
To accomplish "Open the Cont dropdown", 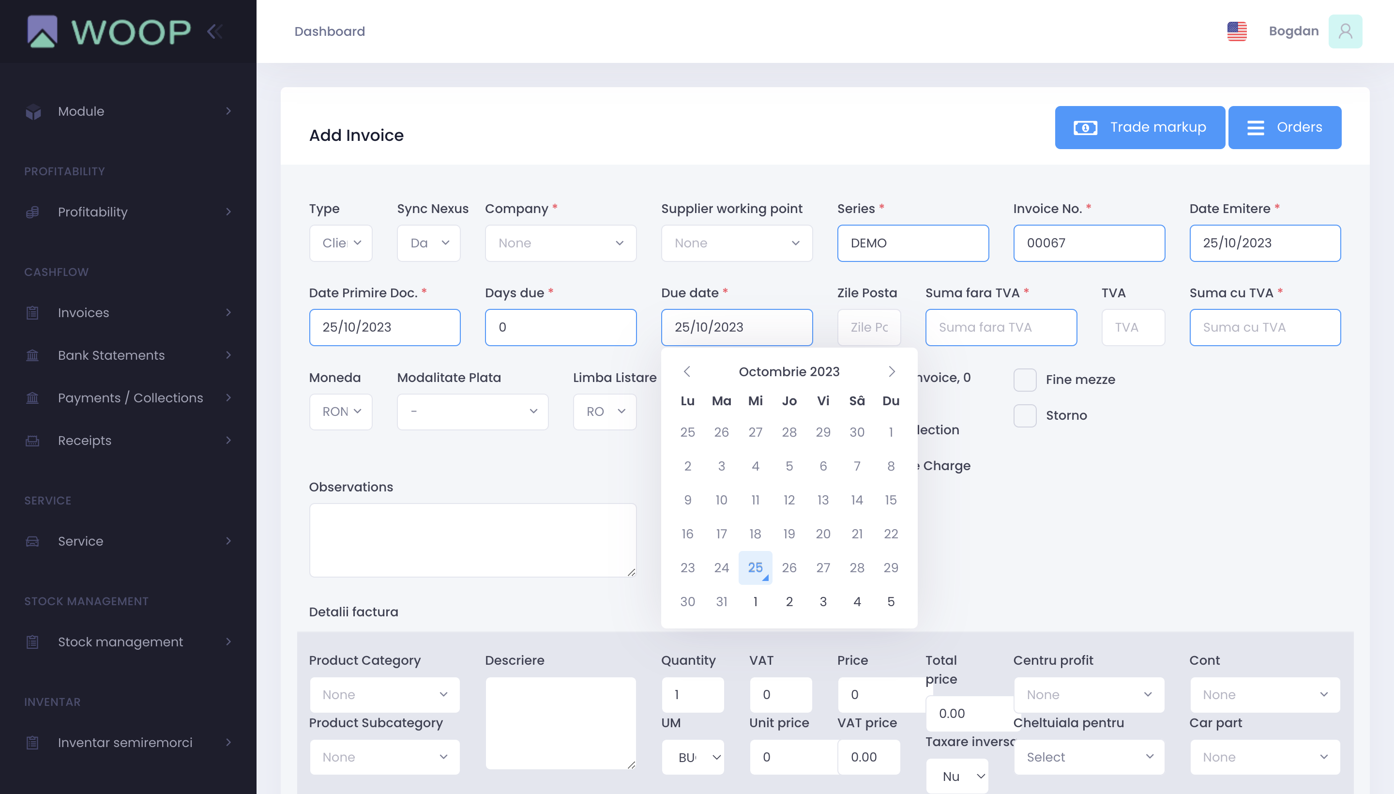I will pos(1265,694).
